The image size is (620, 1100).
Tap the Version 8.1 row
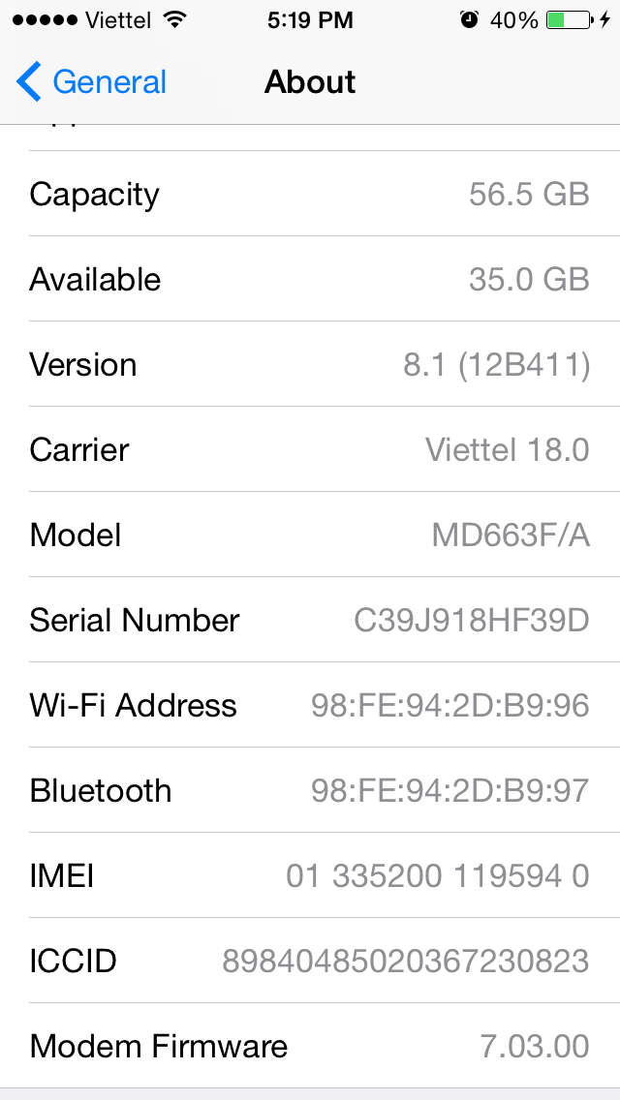[310, 364]
